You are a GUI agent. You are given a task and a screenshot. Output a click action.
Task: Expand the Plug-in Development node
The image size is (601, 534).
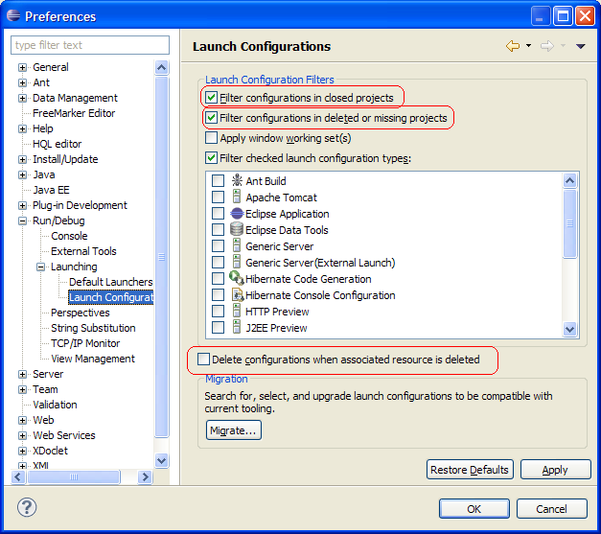pyautogui.click(x=22, y=205)
